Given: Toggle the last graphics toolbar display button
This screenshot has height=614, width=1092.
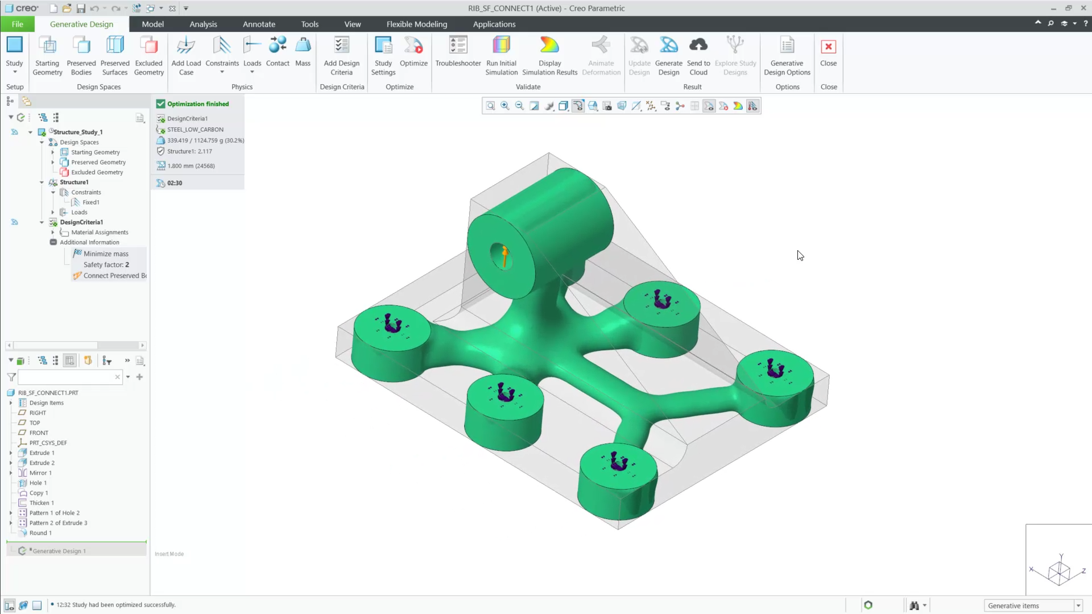Looking at the screenshot, I should (x=752, y=106).
